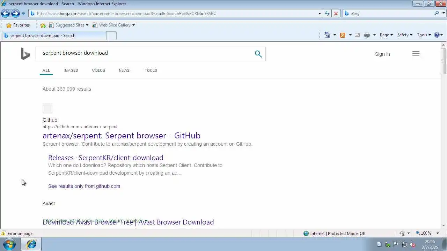Open the Bing hamburger menu icon
This screenshot has height=251, width=447.
click(x=416, y=54)
